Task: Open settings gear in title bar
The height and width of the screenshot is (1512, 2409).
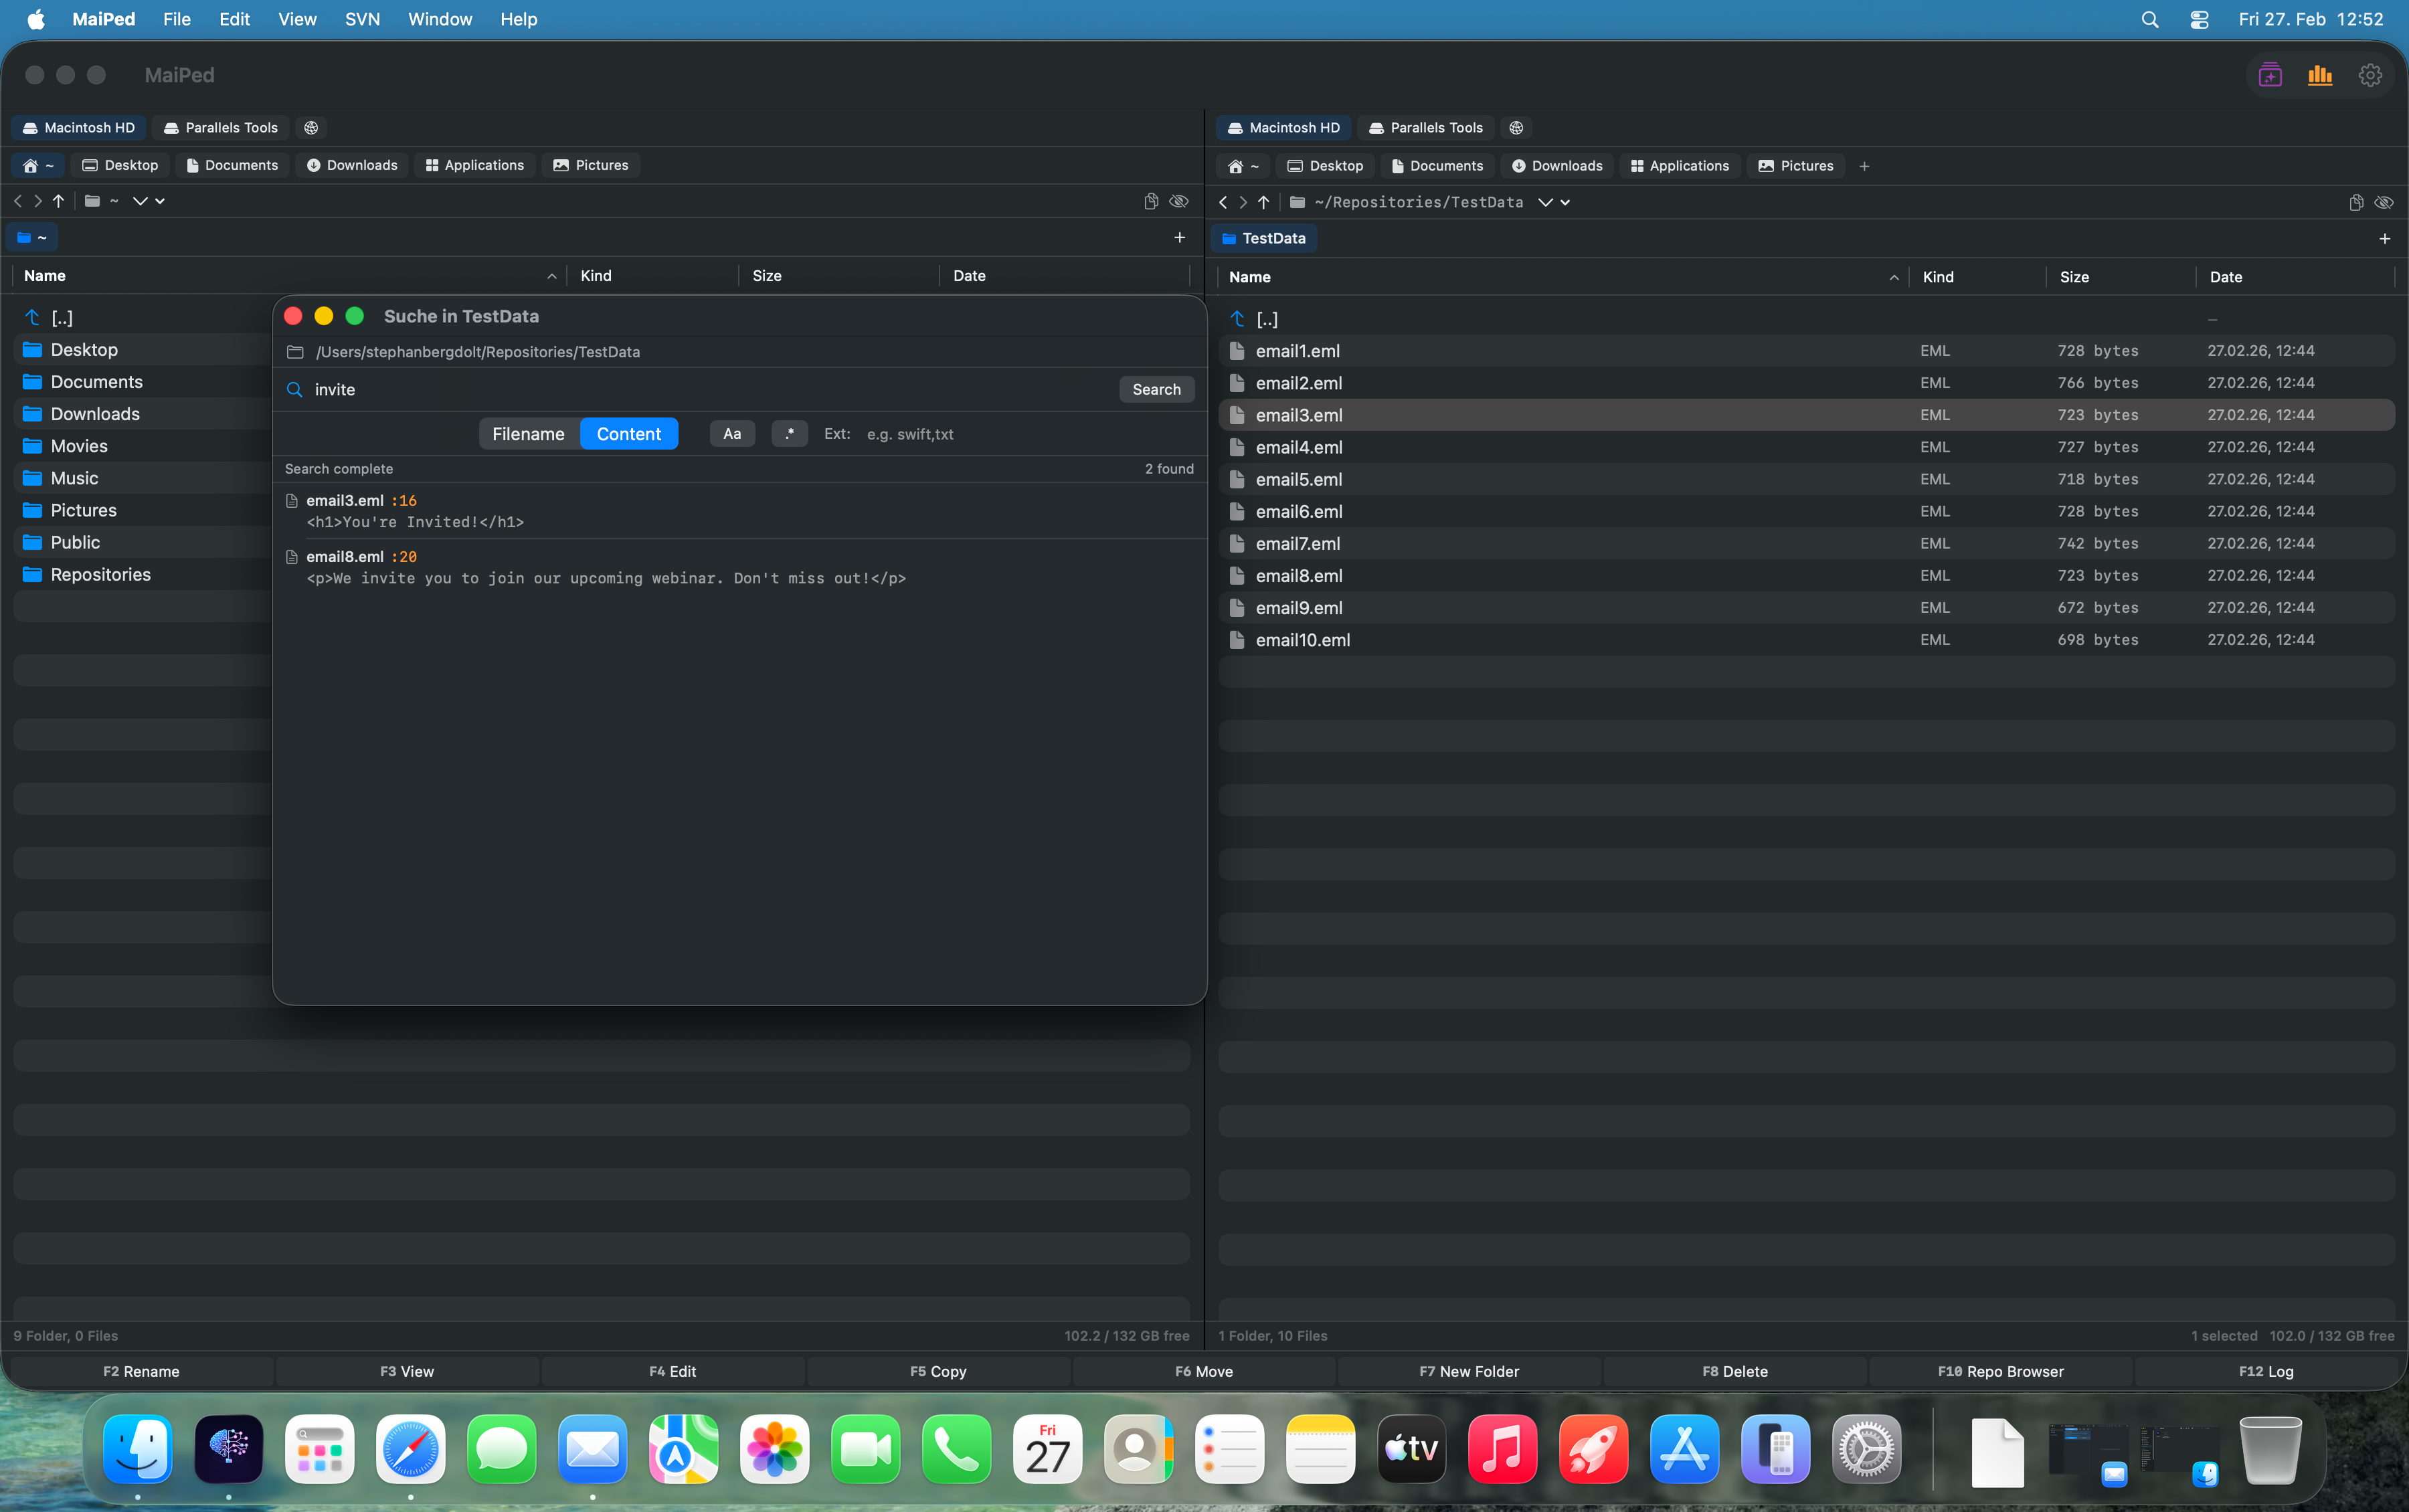Action: (2369, 76)
